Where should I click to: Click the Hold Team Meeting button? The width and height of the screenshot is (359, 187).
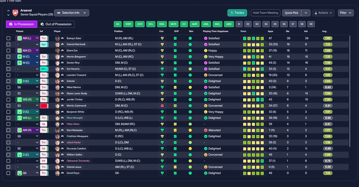(265, 13)
